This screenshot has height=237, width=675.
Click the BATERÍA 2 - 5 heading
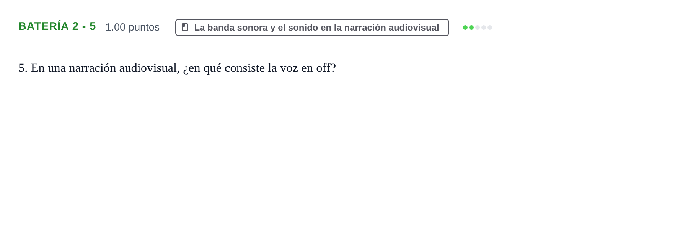(57, 26)
